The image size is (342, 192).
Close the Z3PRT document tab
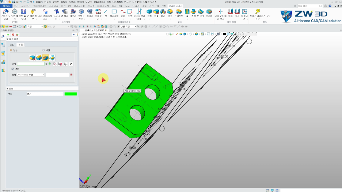click(x=106, y=30)
